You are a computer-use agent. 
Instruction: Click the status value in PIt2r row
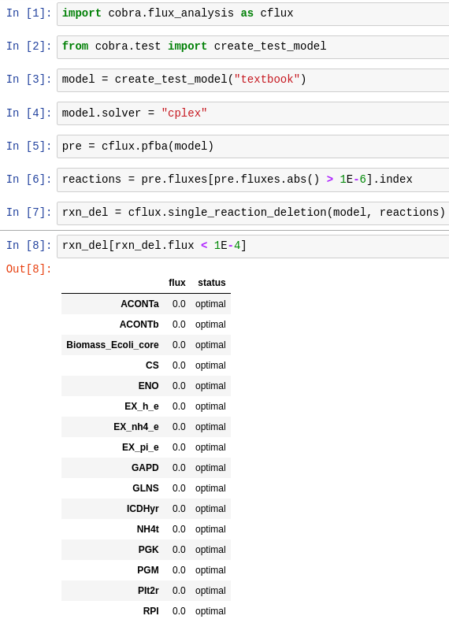(x=210, y=591)
